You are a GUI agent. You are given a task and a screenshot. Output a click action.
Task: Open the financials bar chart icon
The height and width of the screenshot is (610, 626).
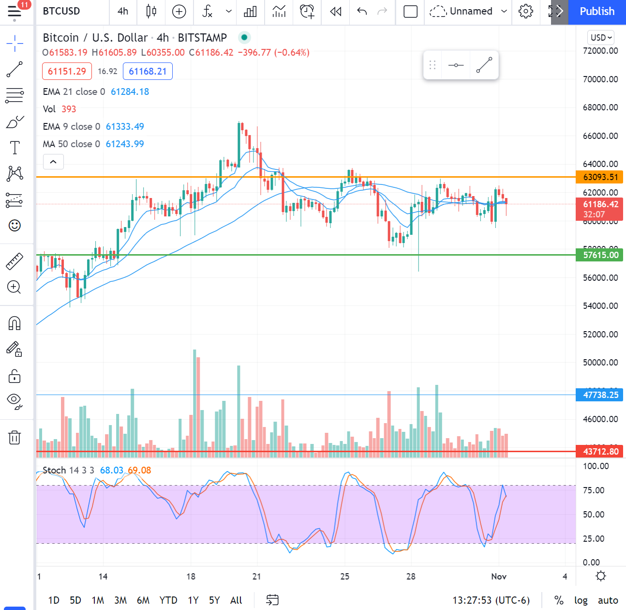[x=250, y=11]
